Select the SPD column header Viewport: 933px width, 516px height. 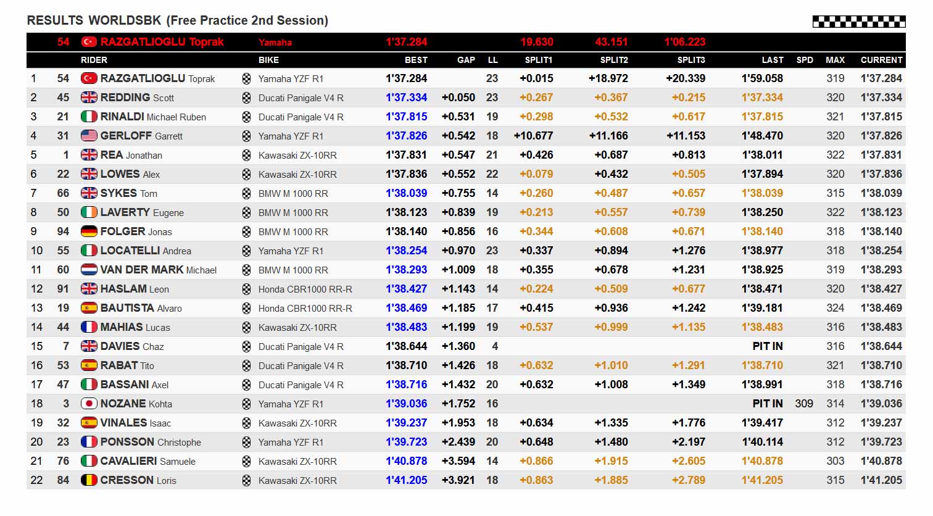pos(805,60)
